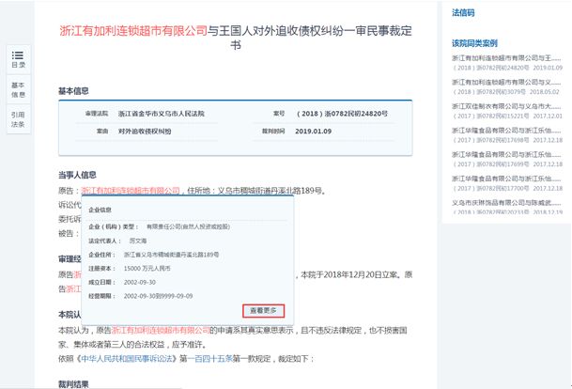Screen dimensions: 572x389
Task: Click case number (2018)浙0782民初24820号 in basic info
Action: point(342,114)
